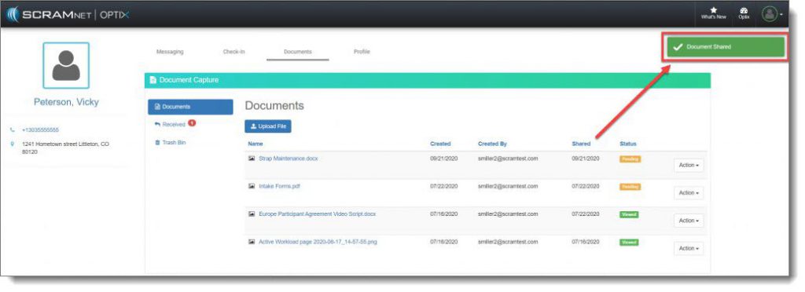This screenshot has width=805, height=292.
Task: Open the Peterson, Vicky name link
Action: (66, 102)
